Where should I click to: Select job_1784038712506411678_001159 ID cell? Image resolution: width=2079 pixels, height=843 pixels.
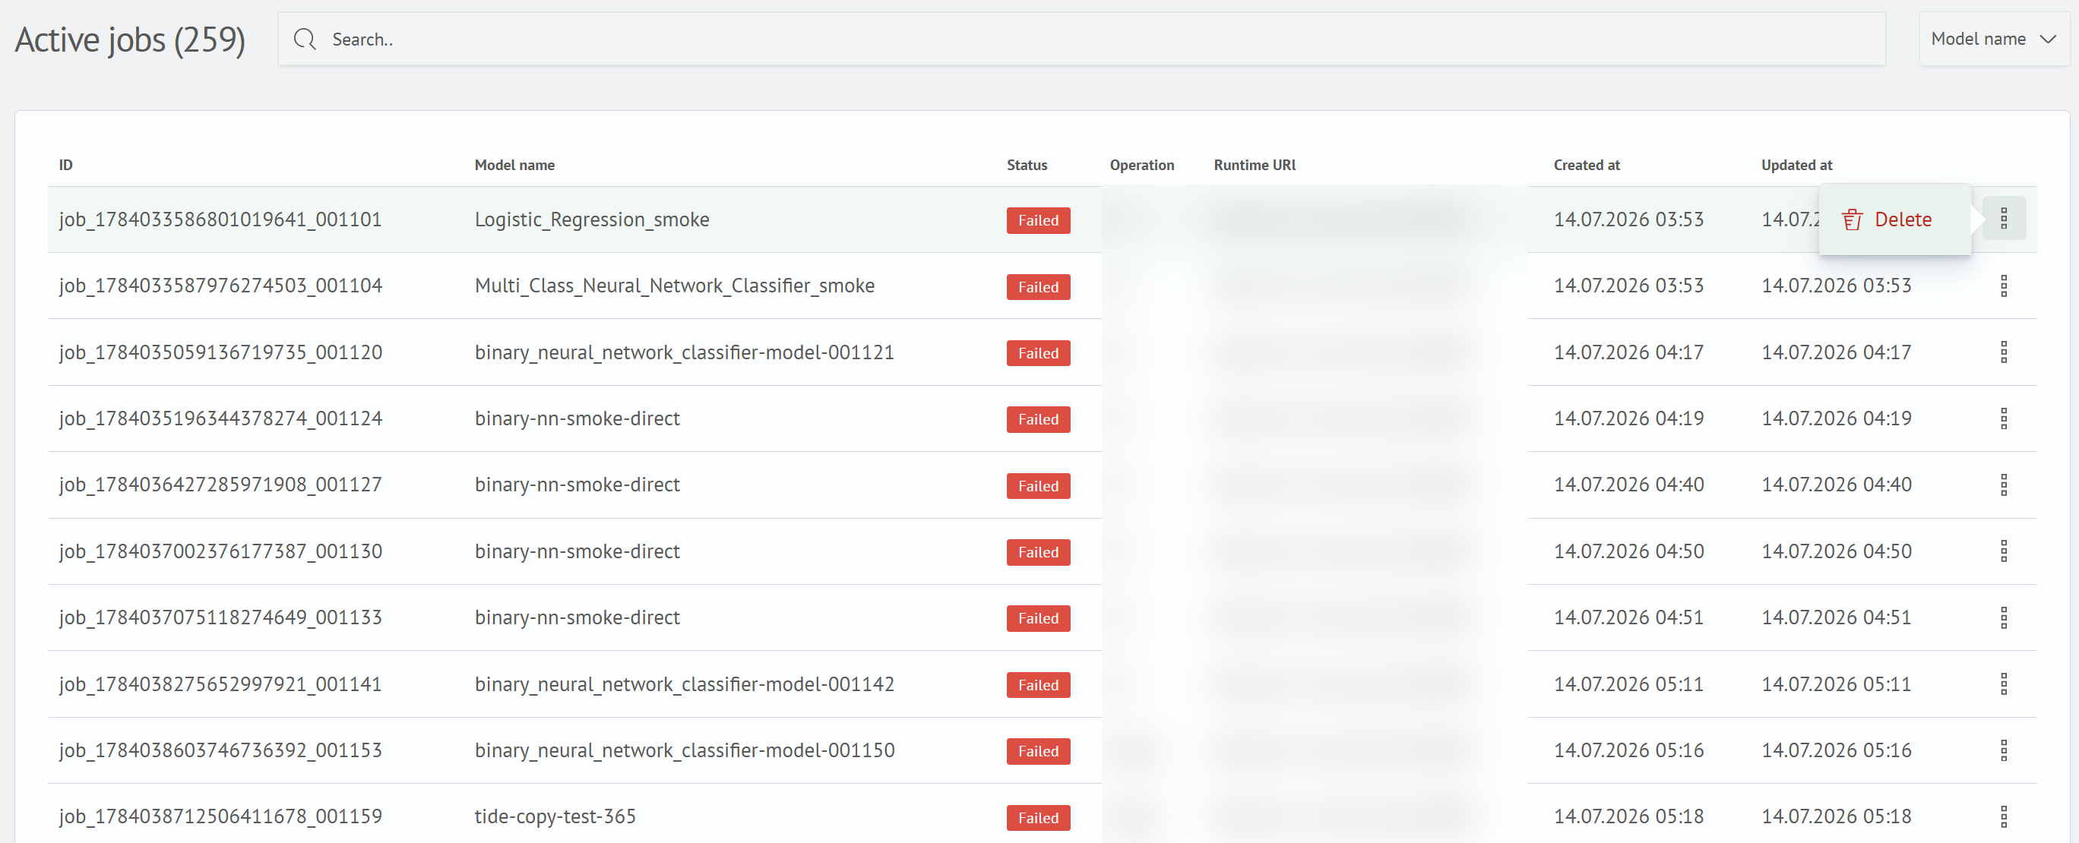pos(220,816)
